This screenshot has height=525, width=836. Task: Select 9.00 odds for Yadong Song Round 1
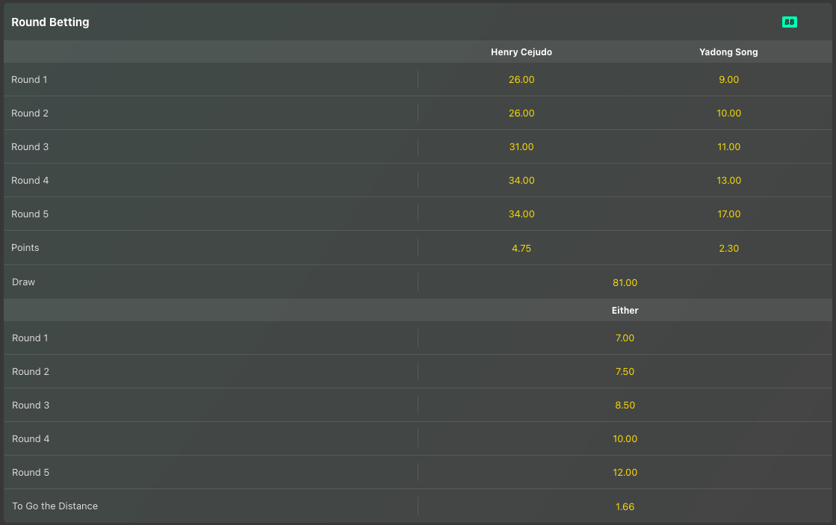pyautogui.click(x=728, y=79)
